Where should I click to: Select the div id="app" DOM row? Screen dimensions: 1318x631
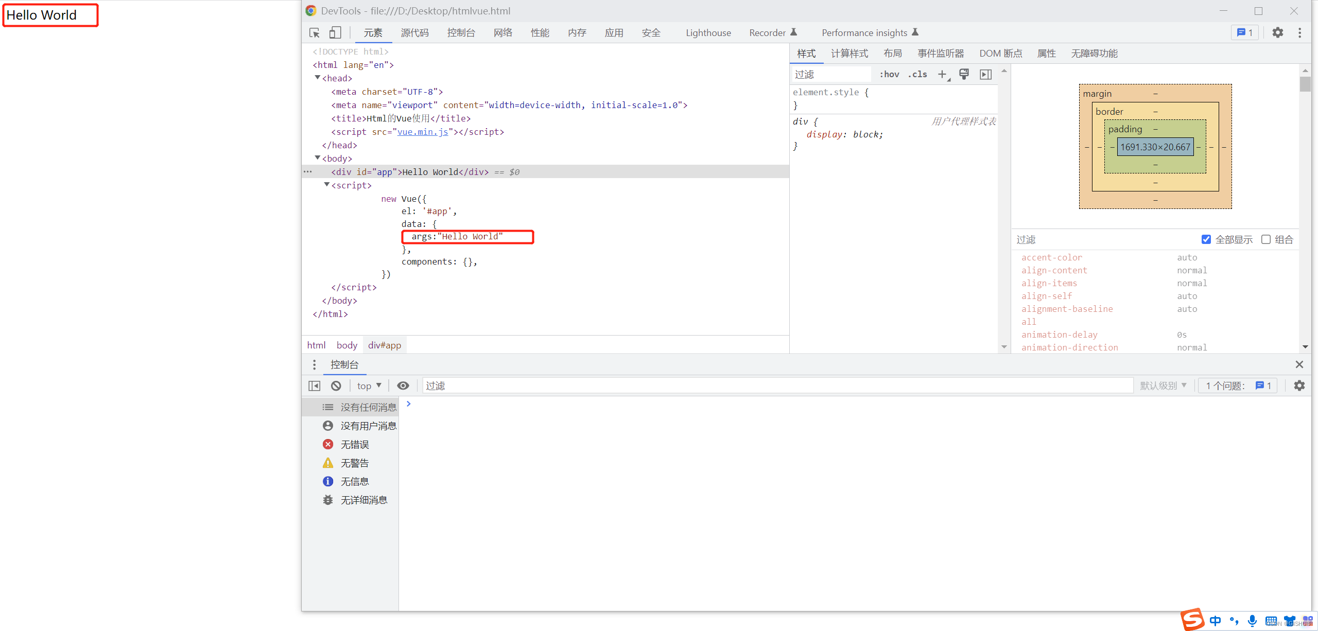546,172
